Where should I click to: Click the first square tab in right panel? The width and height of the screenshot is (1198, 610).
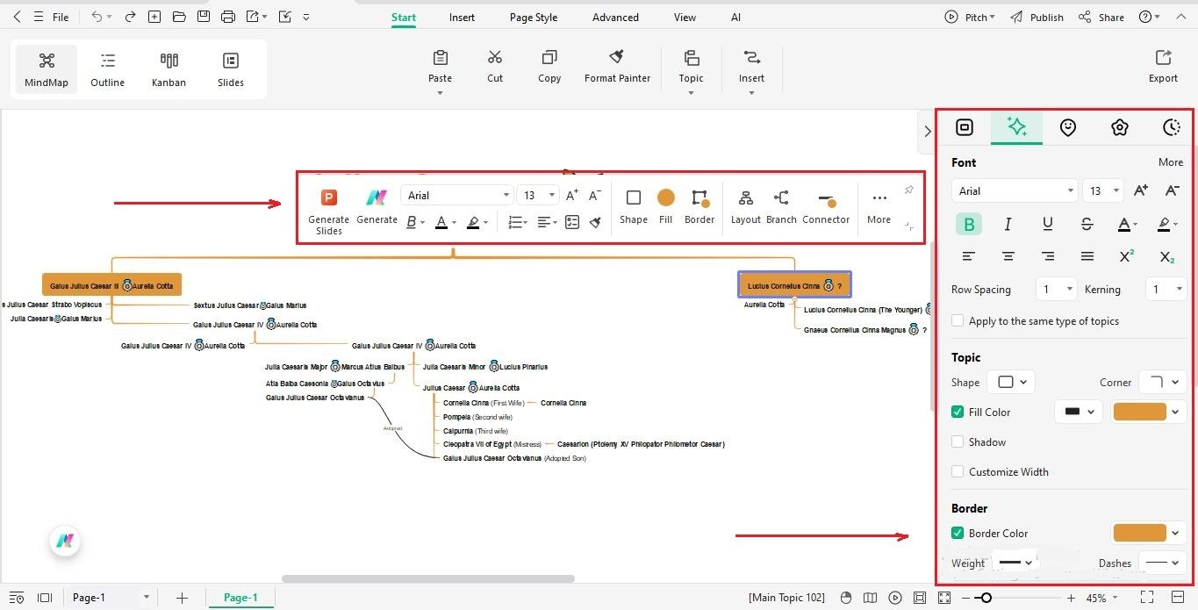coord(965,127)
